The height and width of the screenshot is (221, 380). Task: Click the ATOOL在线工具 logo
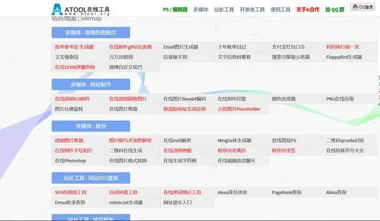81,9
